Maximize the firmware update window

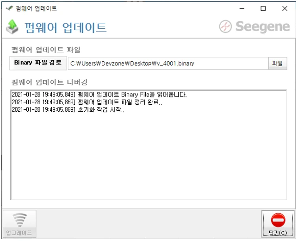pos(263,8)
